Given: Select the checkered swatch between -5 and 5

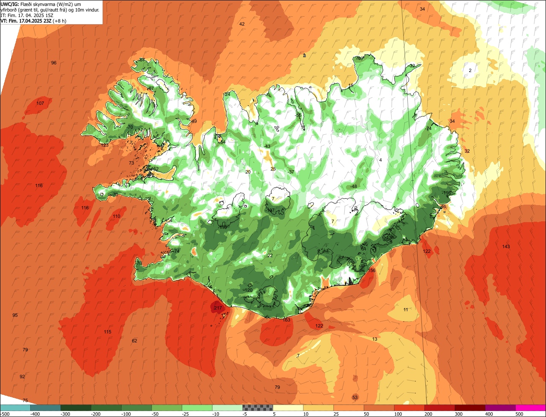Looking at the screenshot, I should [258, 408].
